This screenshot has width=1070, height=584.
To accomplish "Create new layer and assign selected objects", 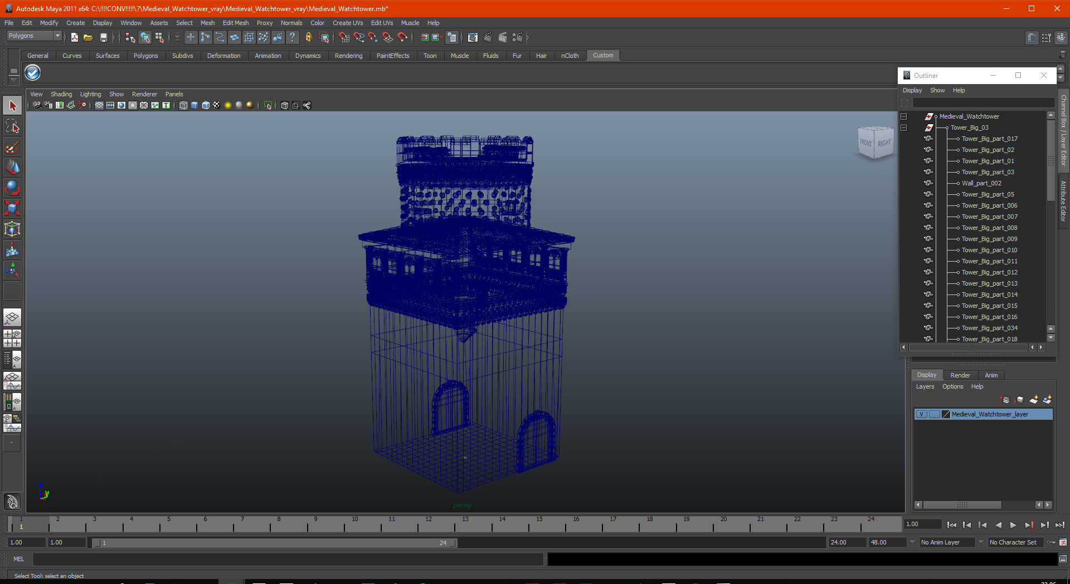I will point(1047,400).
